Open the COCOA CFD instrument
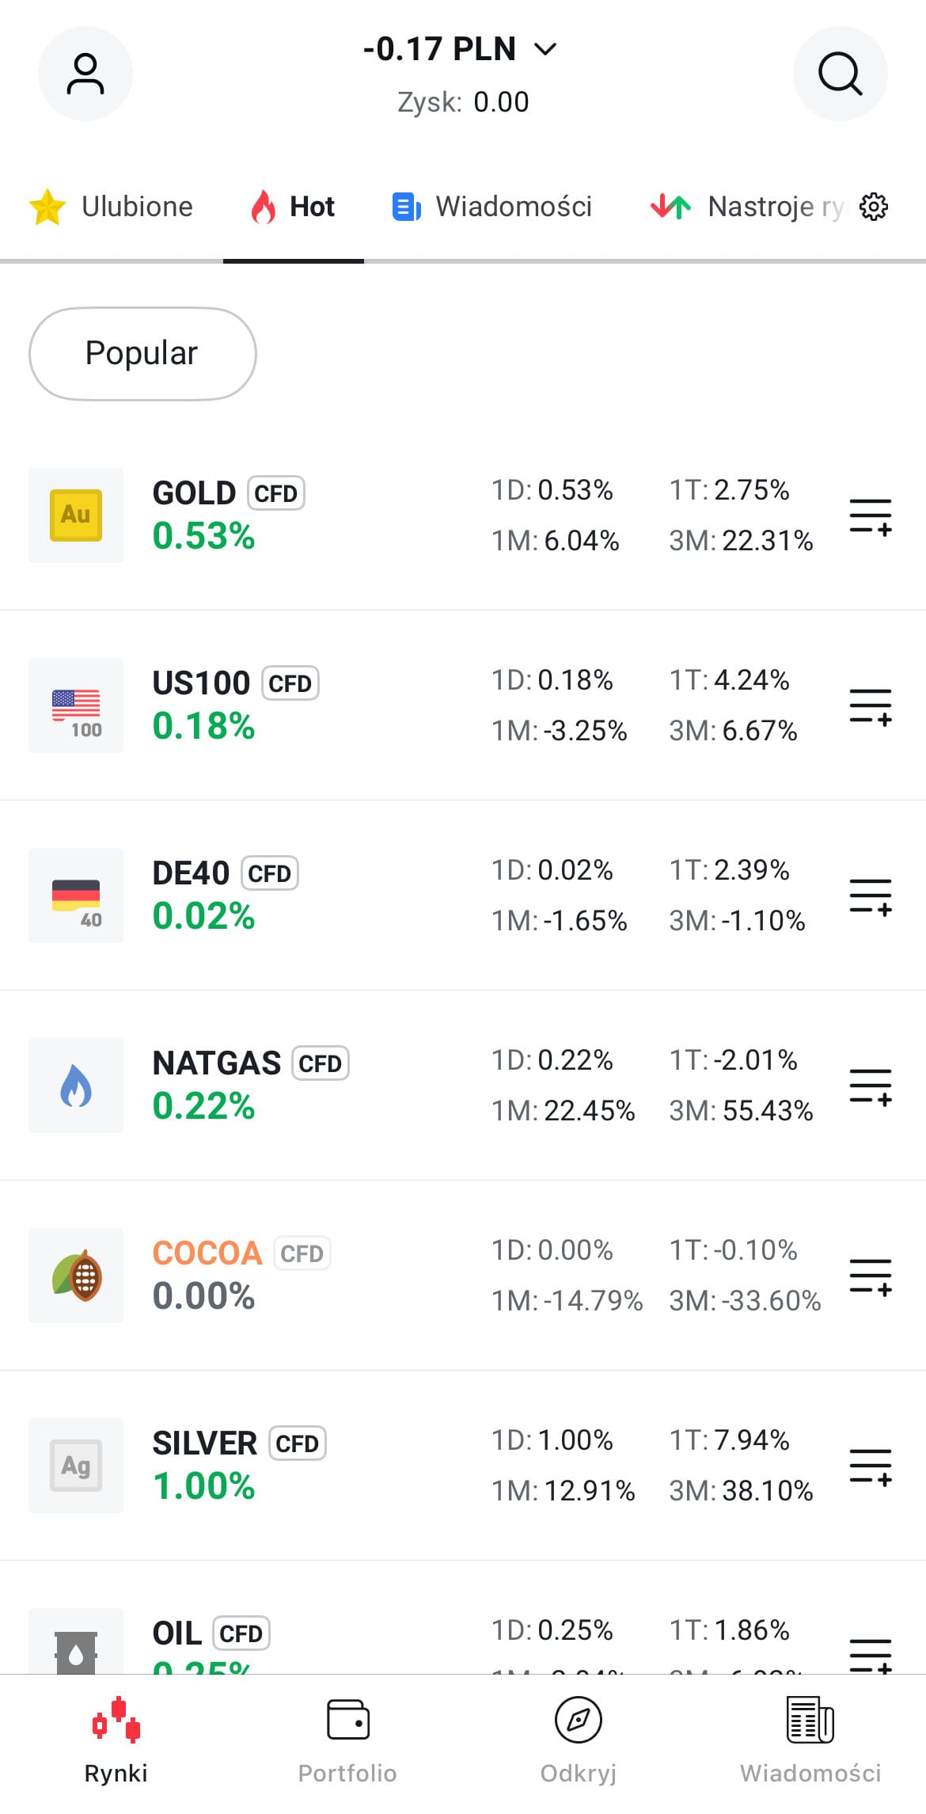 pyautogui.click(x=317, y=1276)
